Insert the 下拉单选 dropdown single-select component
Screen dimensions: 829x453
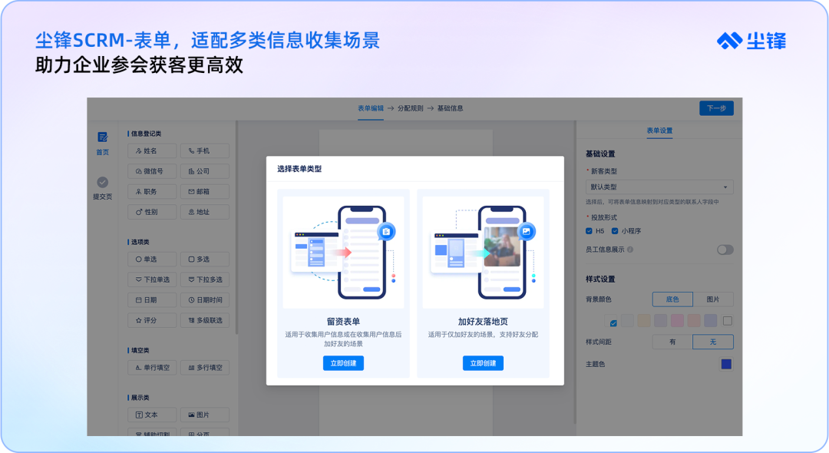pos(152,279)
